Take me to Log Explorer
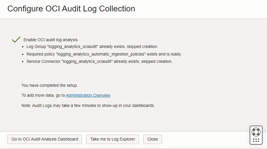The image size is (267, 149). [x=112, y=139]
